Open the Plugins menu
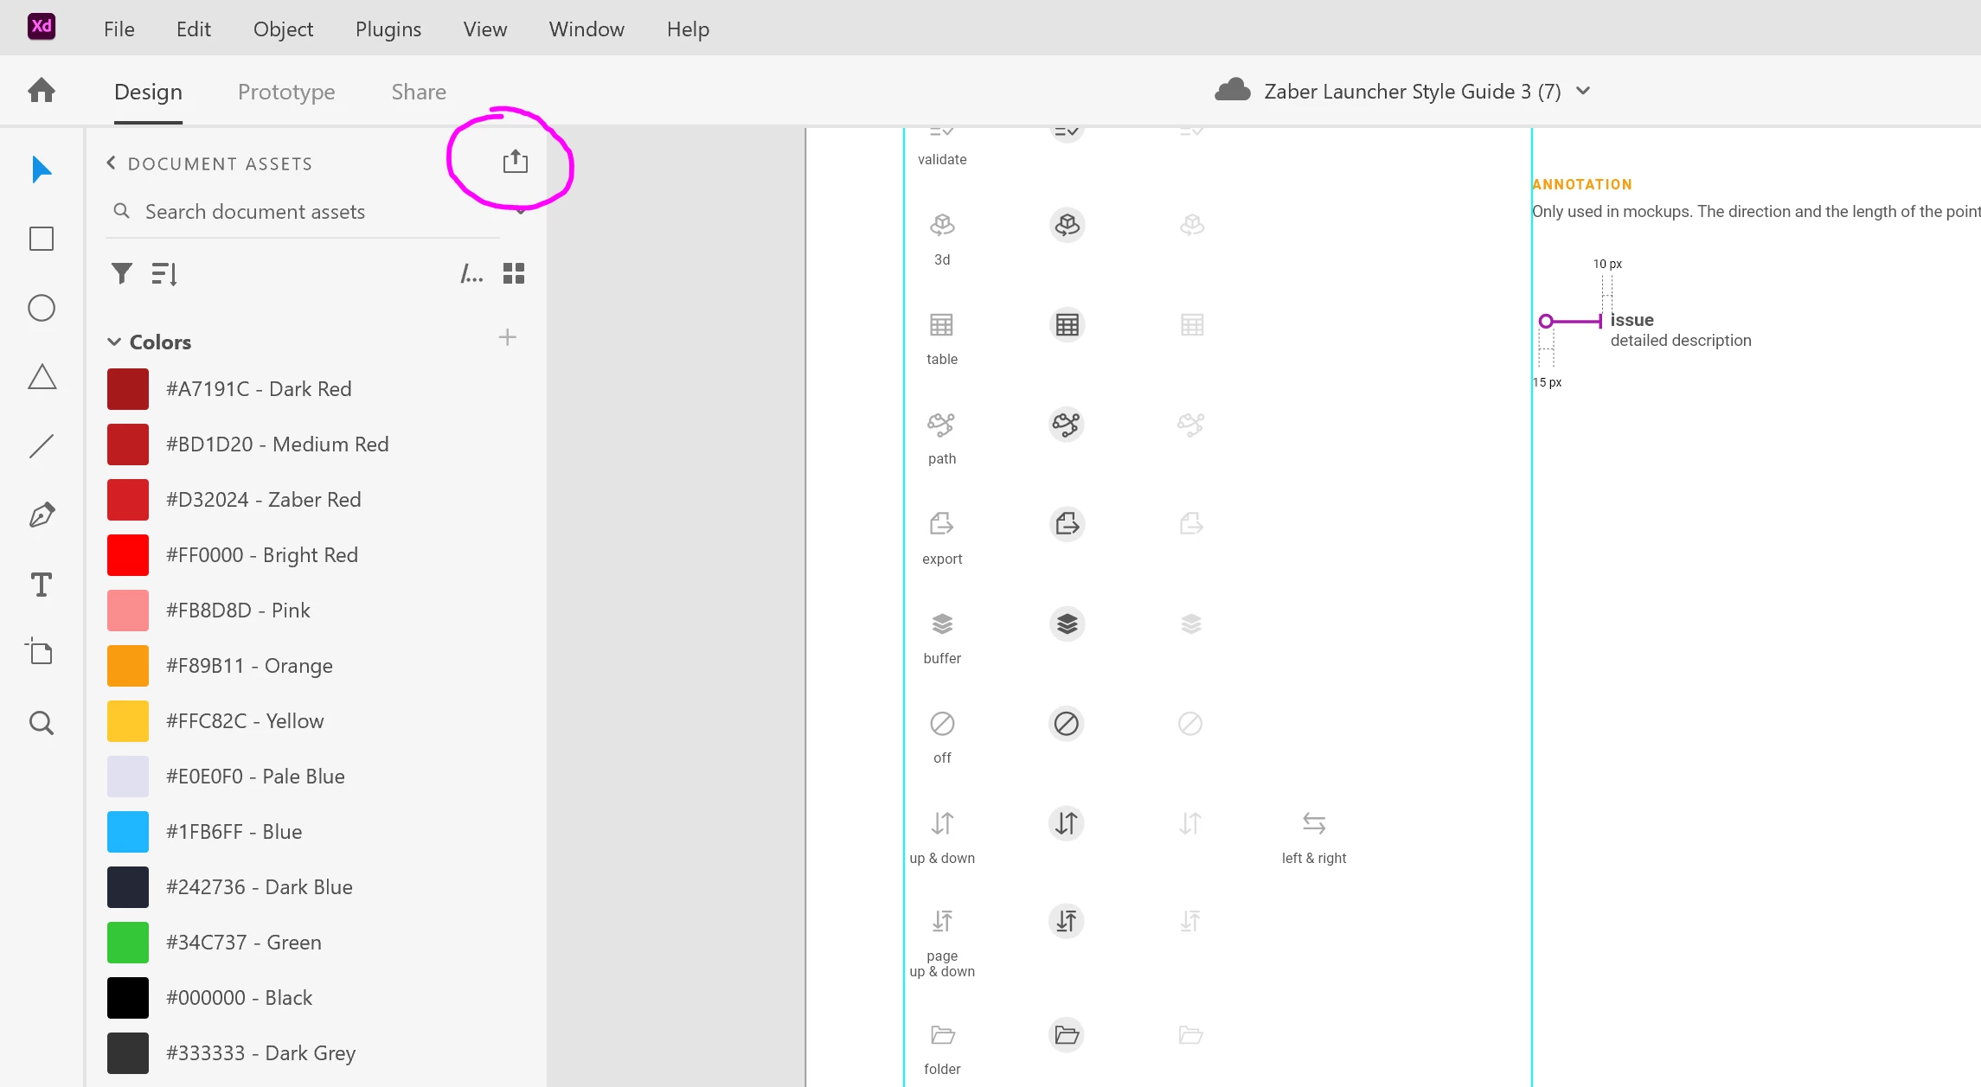This screenshot has width=1981, height=1087. click(x=388, y=29)
